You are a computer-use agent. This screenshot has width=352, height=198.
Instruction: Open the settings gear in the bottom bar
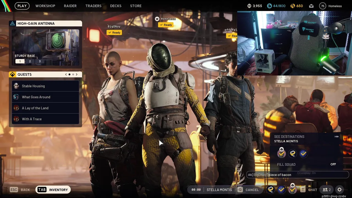[x=340, y=190]
